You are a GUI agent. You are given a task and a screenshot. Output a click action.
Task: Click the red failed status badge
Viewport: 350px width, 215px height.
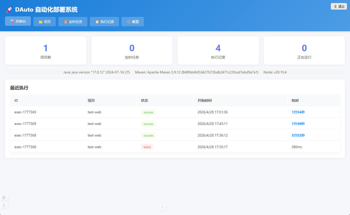coord(147,147)
